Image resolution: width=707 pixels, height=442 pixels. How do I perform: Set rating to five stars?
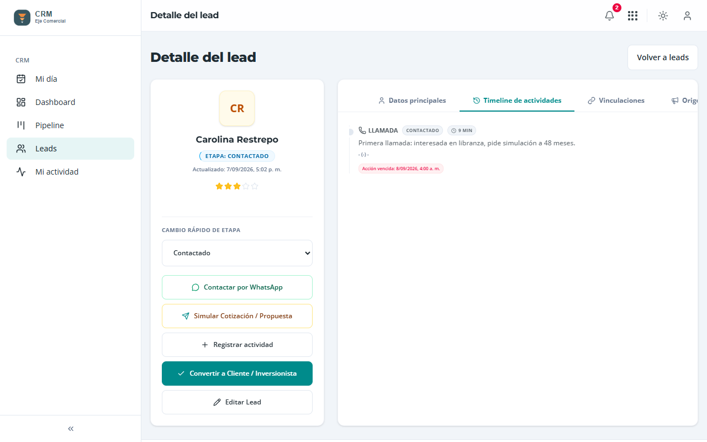[255, 186]
